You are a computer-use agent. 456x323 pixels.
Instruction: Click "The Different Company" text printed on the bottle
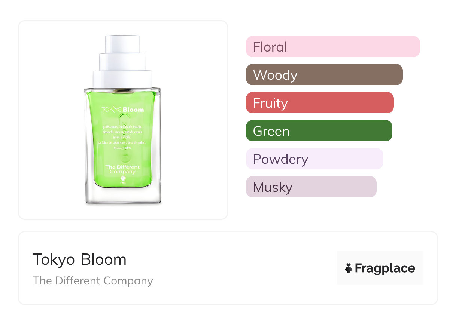122,169
